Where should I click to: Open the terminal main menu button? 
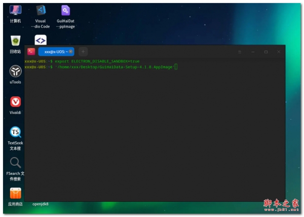pyautogui.click(x=240, y=52)
